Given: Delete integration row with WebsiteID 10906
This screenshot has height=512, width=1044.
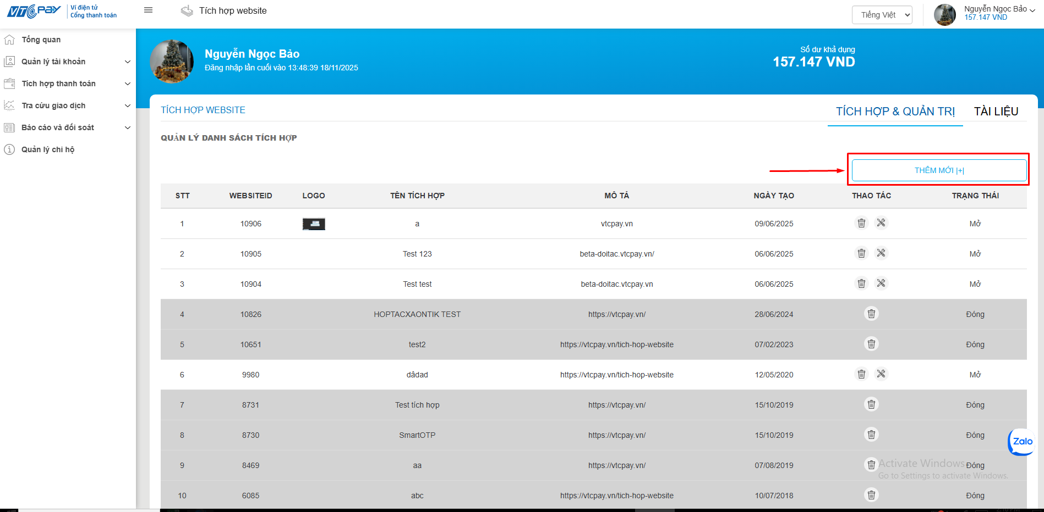Looking at the screenshot, I should (861, 223).
